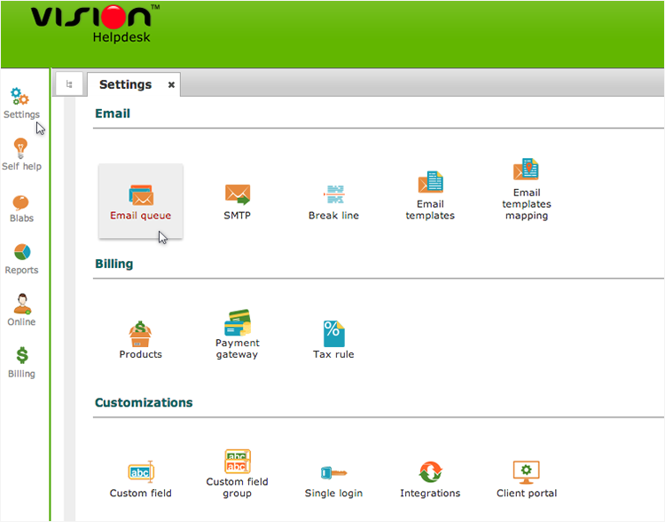Open Break line settings
665x522 pixels.
point(333,202)
